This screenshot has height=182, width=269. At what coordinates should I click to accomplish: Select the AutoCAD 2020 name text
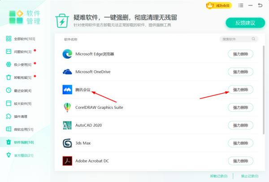tap(88, 125)
